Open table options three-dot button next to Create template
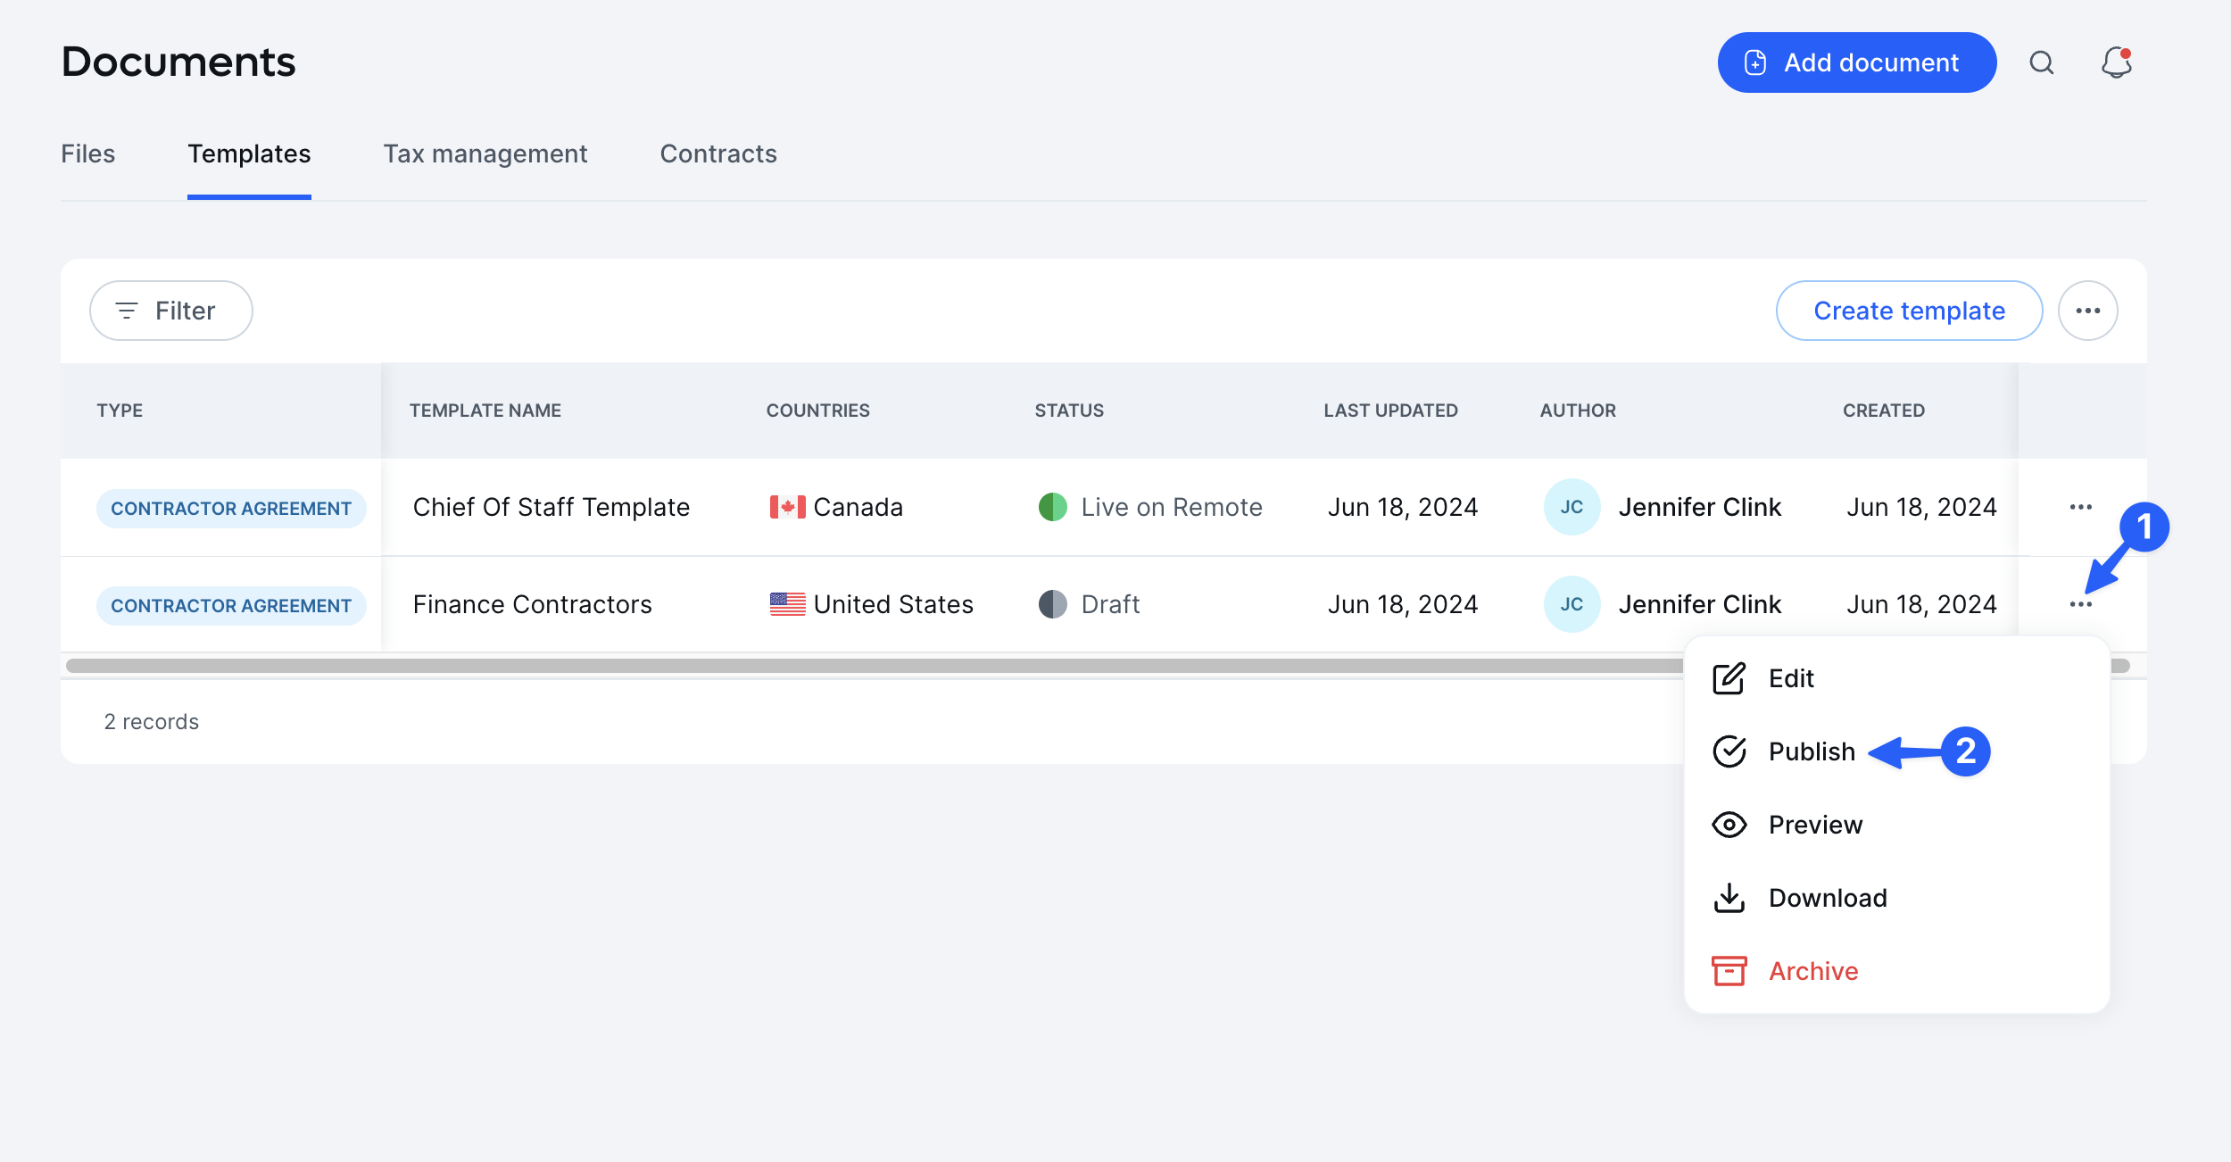Screen dimensions: 2231x1162 (x=2088, y=311)
